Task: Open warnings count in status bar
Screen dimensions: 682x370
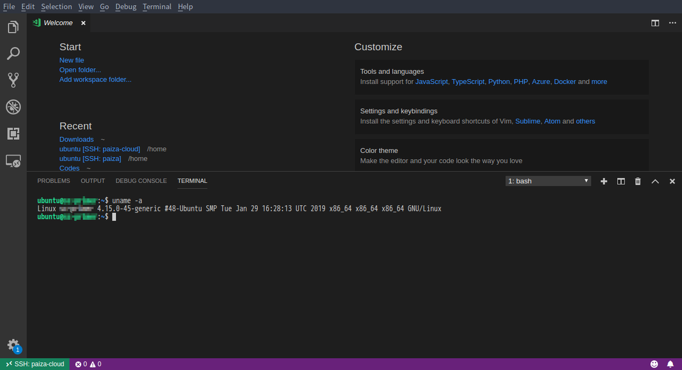Action: pyautogui.click(x=95, y=364)
